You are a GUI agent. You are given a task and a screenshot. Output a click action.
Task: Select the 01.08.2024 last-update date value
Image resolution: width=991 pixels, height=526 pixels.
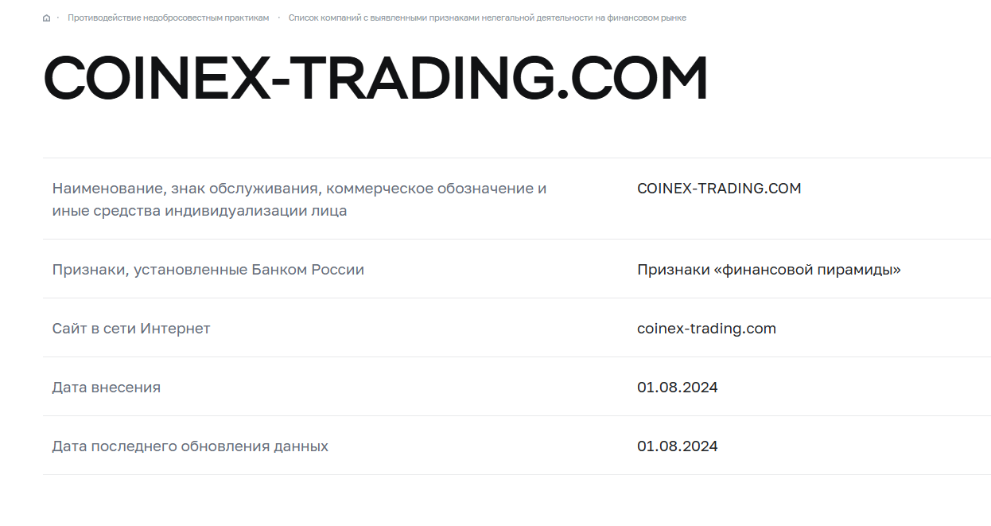tap(677, 446)
